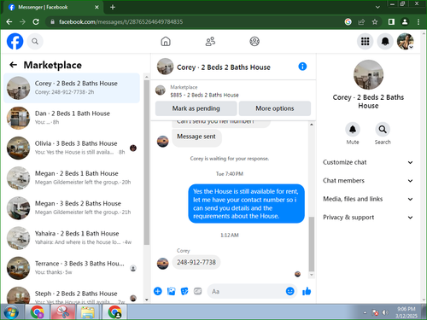Open Megan - 2 Beds 1 Bath House chat

[x=72, y=178]
